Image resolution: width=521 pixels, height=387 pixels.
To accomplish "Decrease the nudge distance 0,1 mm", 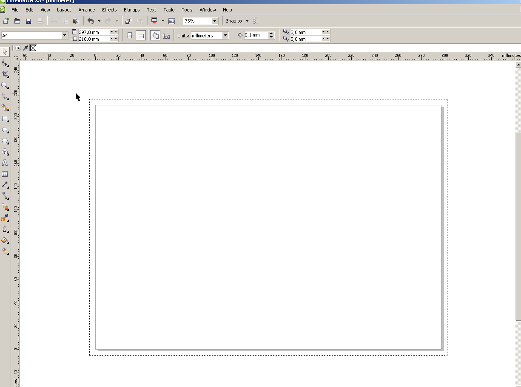I will [271, 37].
